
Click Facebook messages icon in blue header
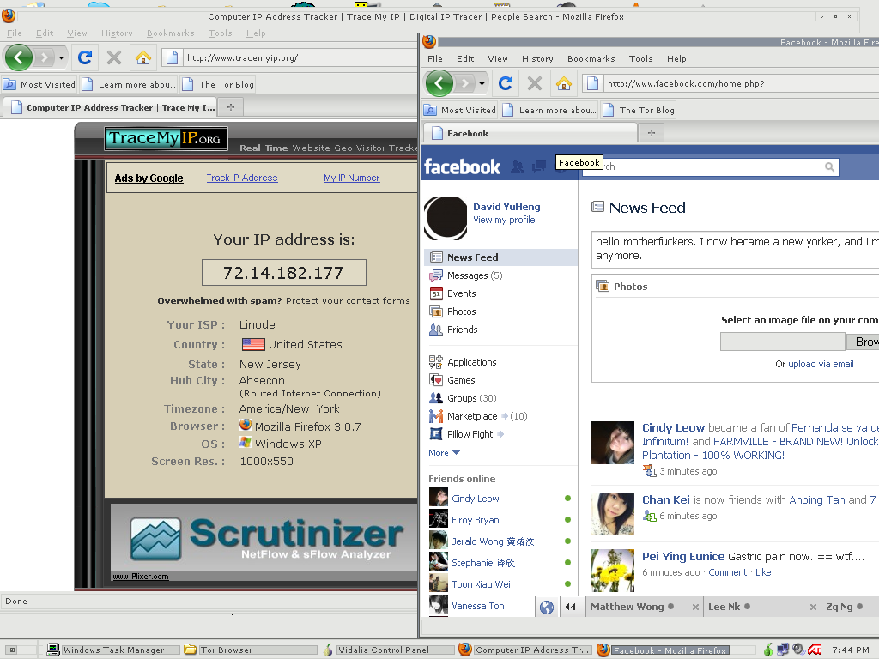point(539,166)
